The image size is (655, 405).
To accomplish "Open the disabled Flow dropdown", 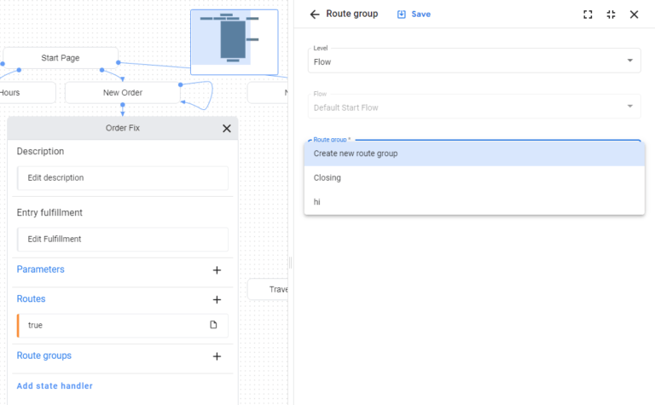I will tap(473, 107).
